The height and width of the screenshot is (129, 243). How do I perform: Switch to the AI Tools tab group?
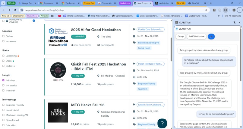(x=11, y=3)
